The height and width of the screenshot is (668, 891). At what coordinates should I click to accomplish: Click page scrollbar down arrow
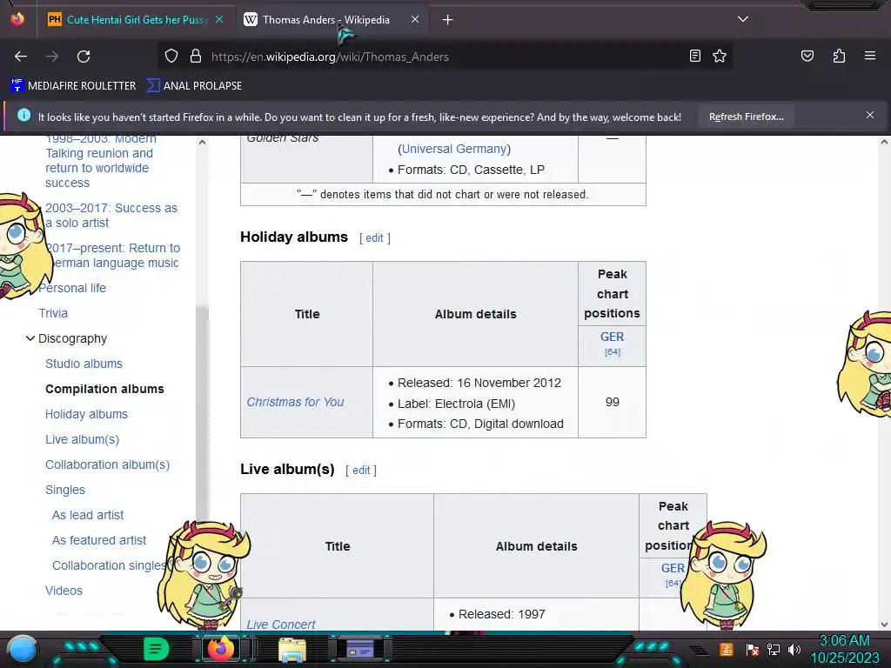point(884,624)
